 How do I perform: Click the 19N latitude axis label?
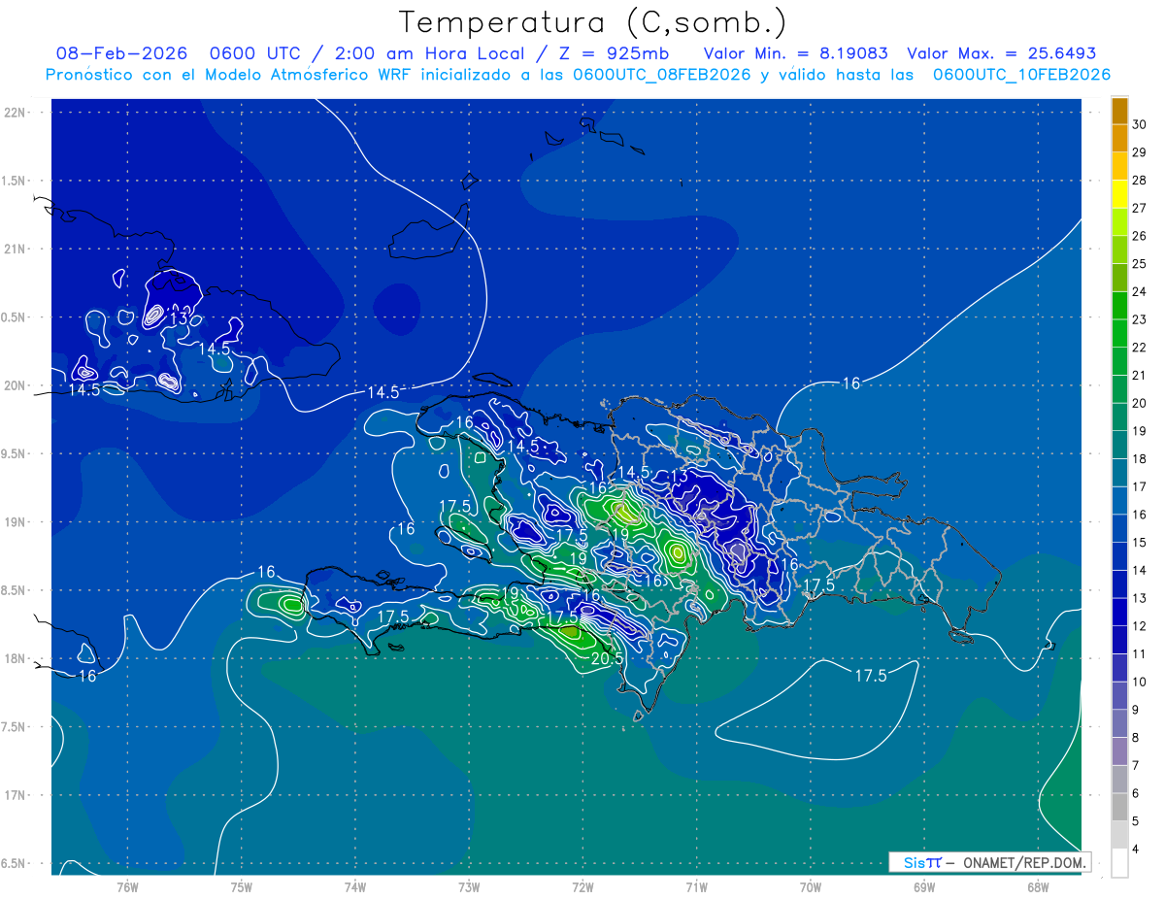[x=17, y=522]
